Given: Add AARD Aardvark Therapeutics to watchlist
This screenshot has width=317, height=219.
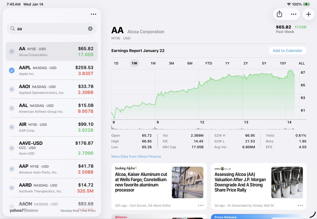Looking at the screenshot, I should pos(12,188).
